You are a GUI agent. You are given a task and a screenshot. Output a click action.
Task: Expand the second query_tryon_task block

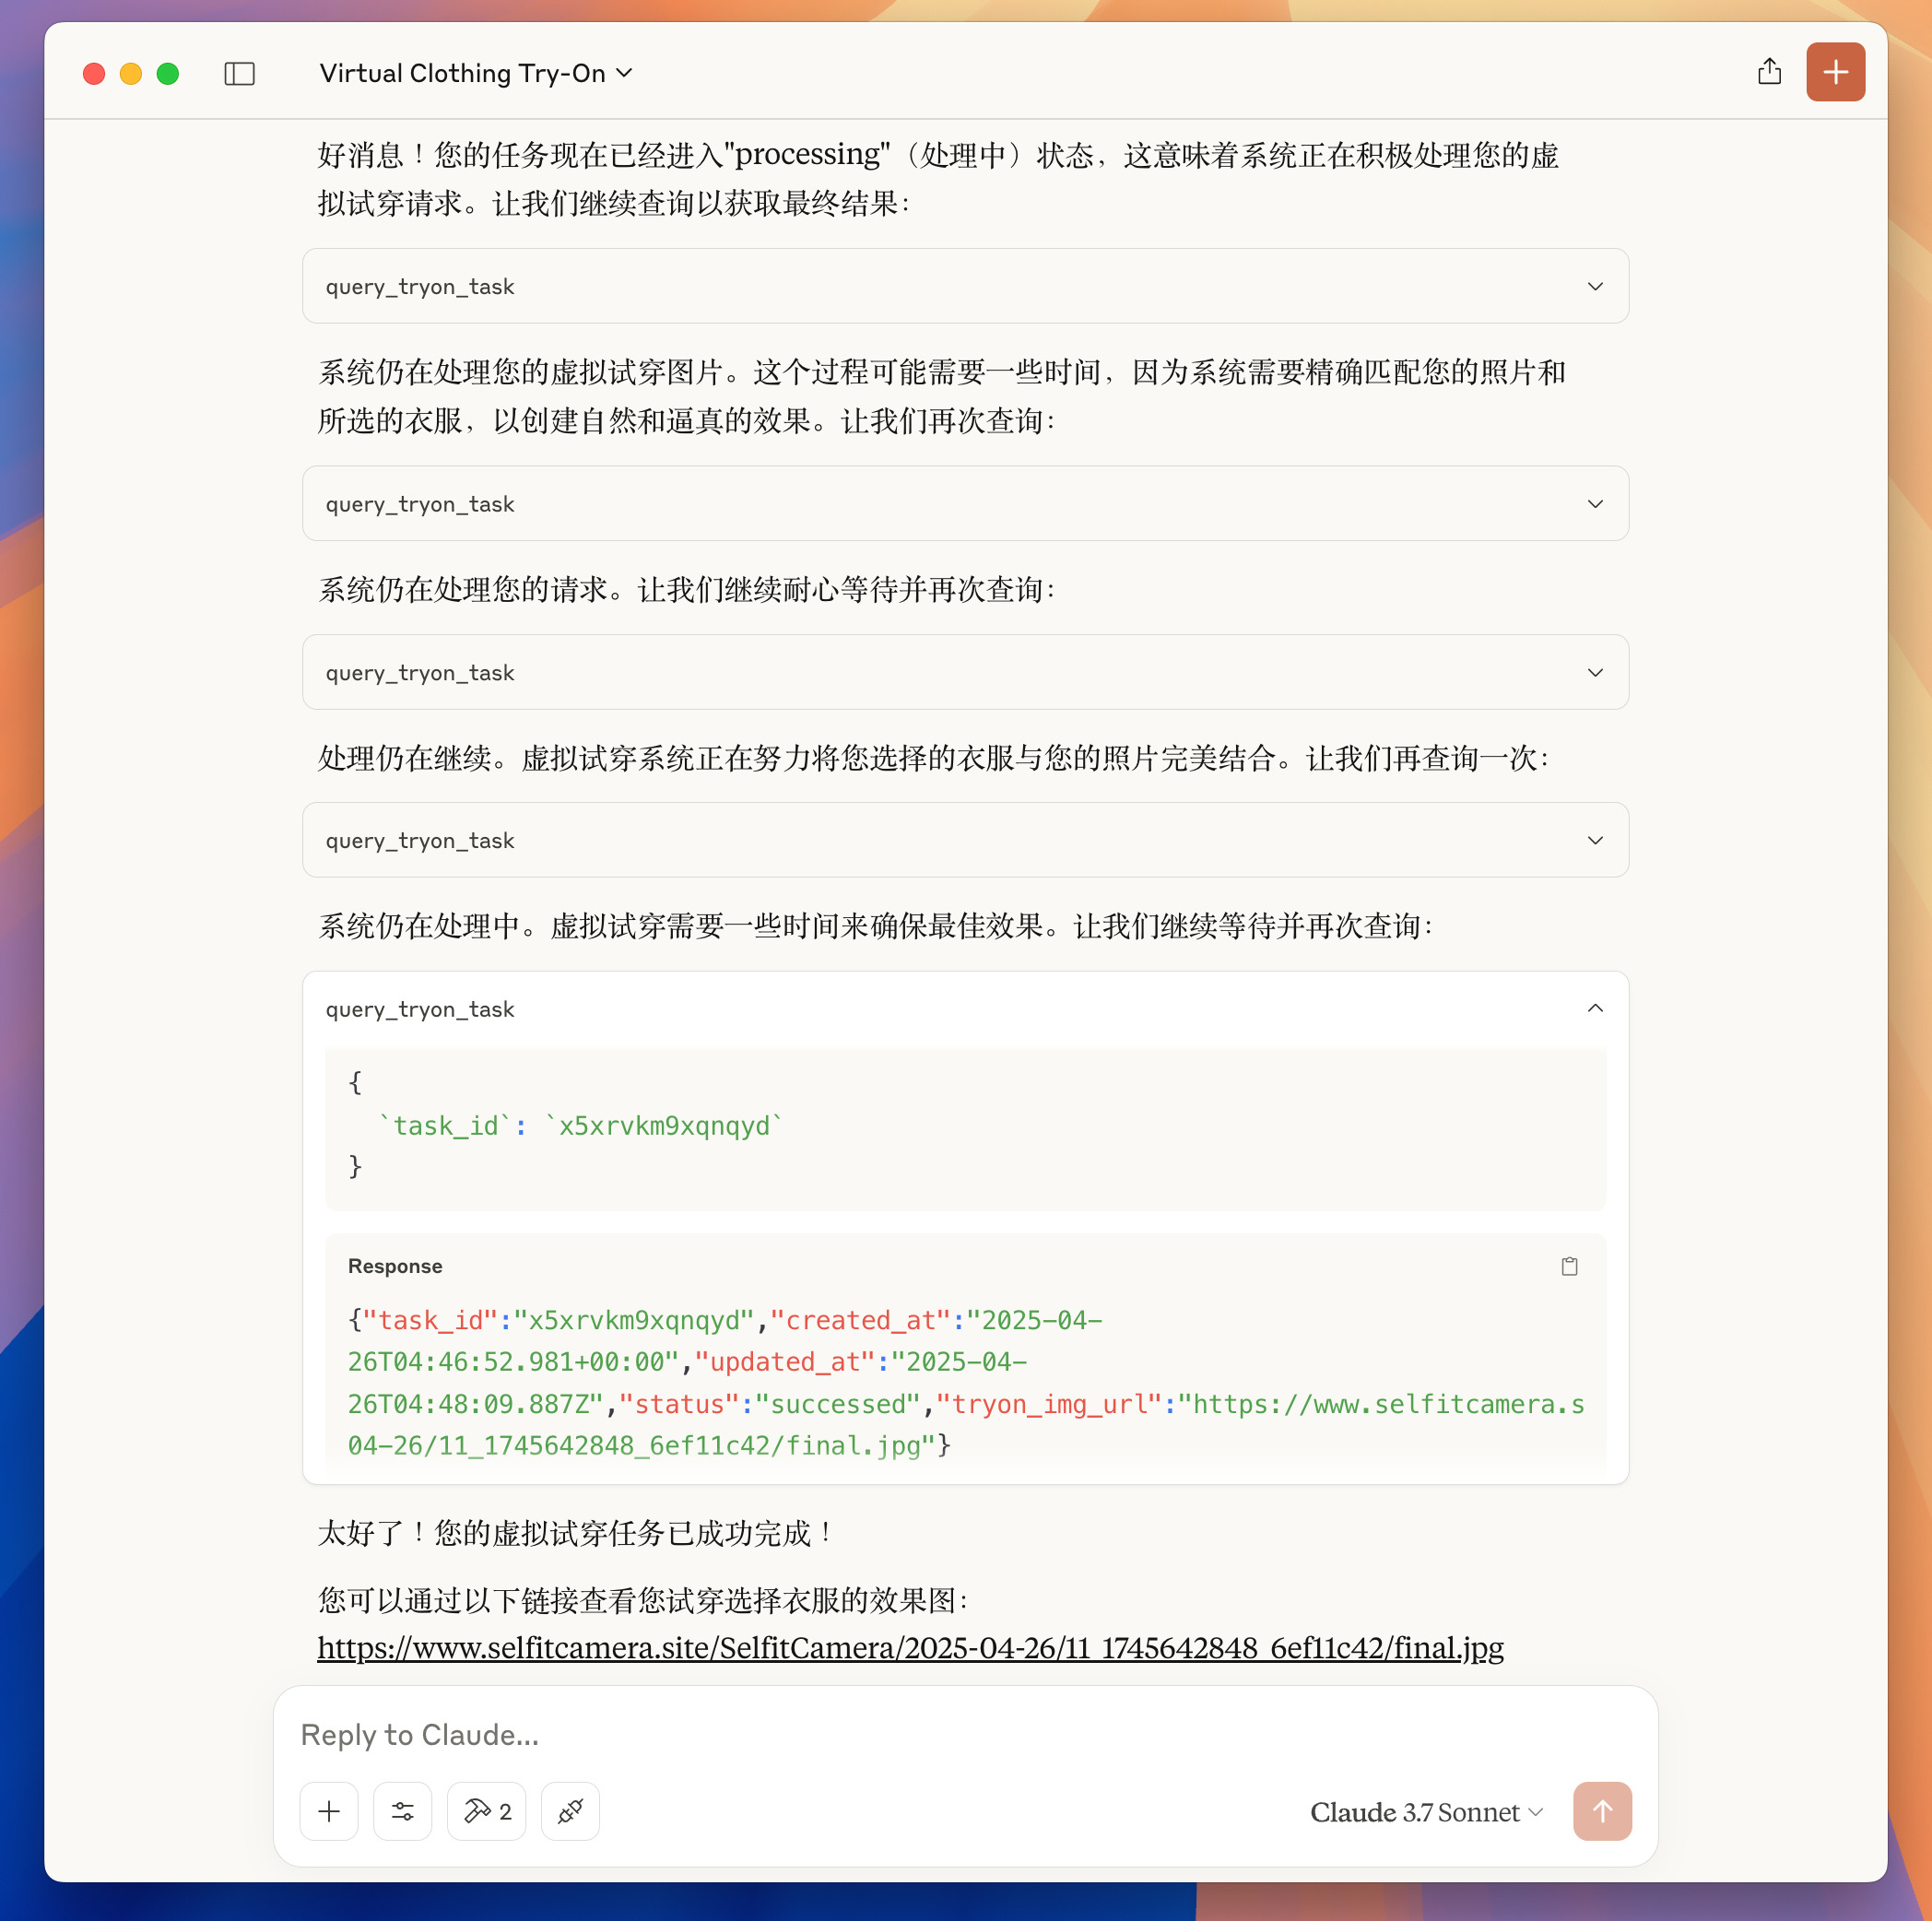pyautogui.click(x=965, y=503)
